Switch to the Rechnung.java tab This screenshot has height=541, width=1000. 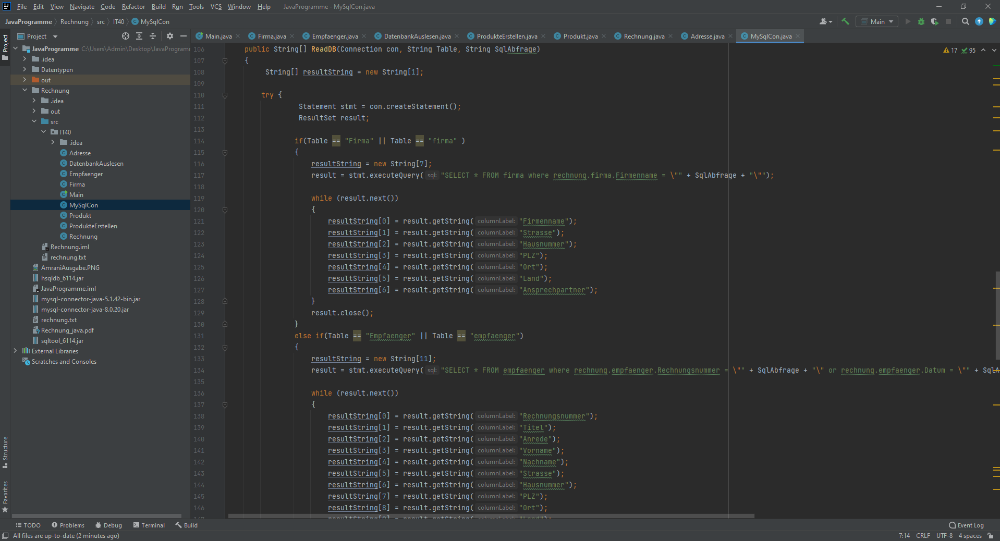[644, 36]
